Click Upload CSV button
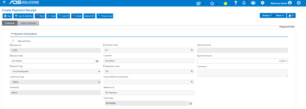This screenshot has height=109, width=306. (x=90, y=16)
